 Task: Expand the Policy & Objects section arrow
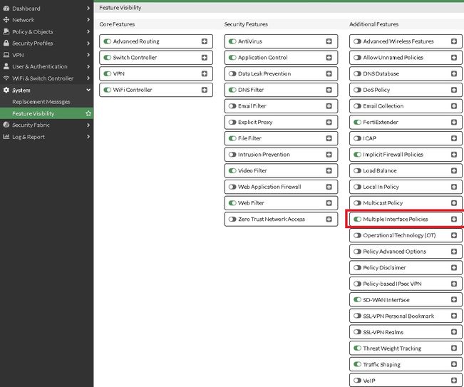(x=88, y=32)
